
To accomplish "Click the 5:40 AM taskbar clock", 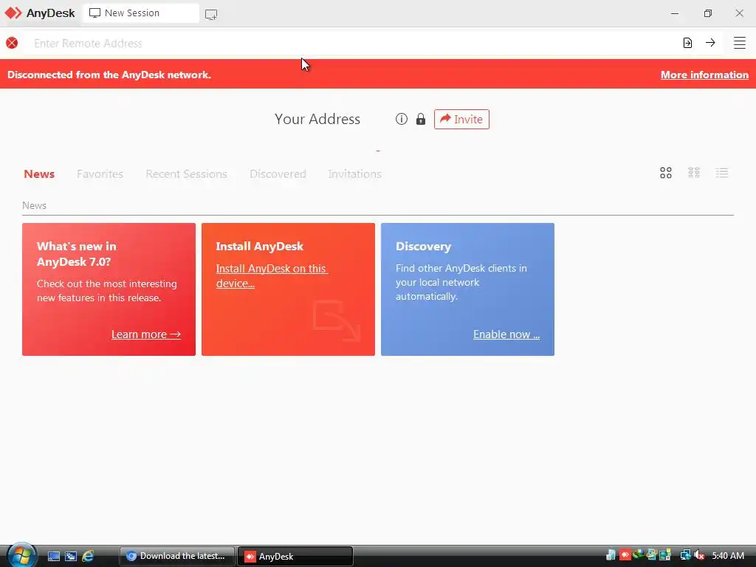I will (x=728, y=556).
